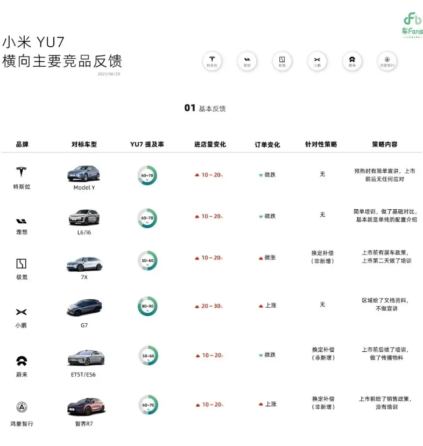Click the 针对性策略 column header
This screenshot has height=446, width=423.
pos(321,144)
